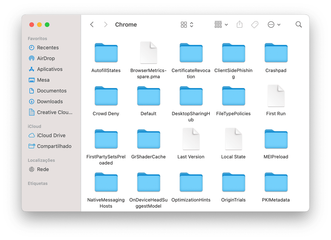Select the GrShaderCache folder icon
Screen dimensions: 331x240
pos(149,139)
